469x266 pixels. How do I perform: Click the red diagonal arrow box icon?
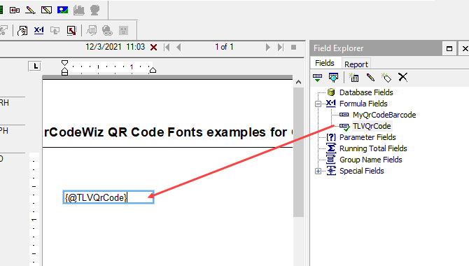(x=71, y=31)
